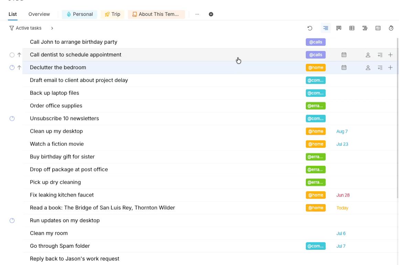Click the undo icon in the toolbar
Image resolution: width=399 pixels, height=265 pixels.
tap(310, 28)
